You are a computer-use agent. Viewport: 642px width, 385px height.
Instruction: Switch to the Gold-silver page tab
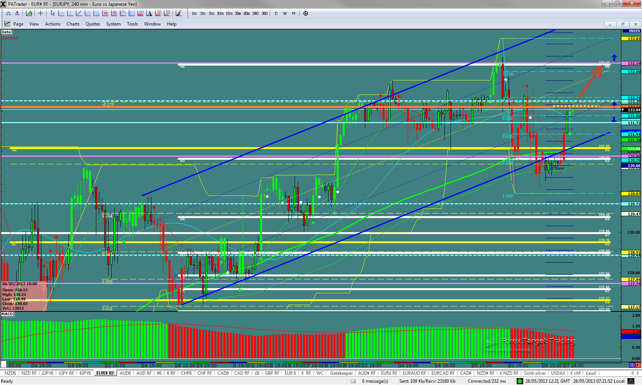coord(535,373)
